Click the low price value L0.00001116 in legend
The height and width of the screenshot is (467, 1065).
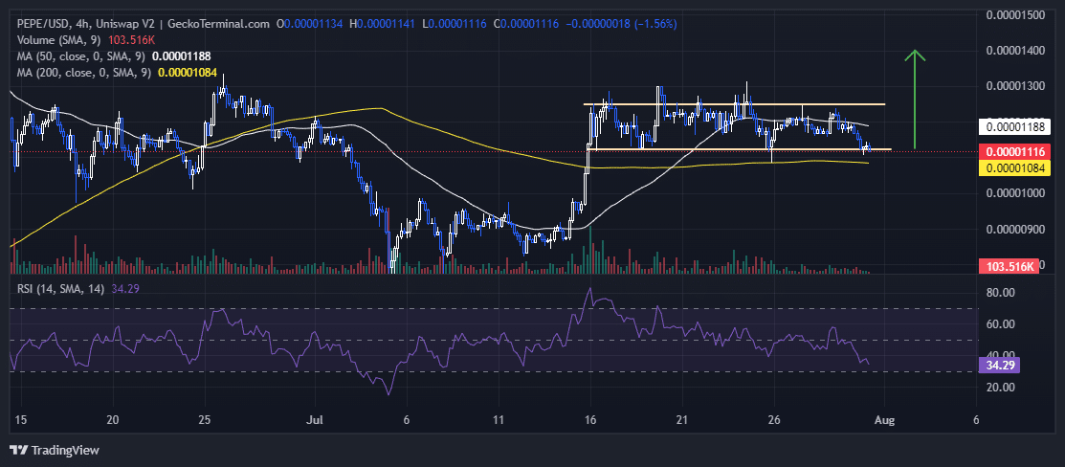[455, 24]
